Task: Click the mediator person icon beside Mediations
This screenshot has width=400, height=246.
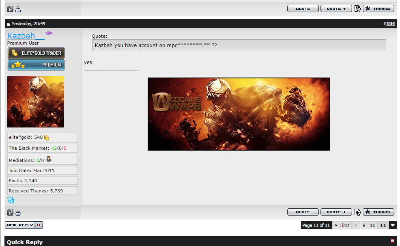Action: pyautogui.click(x=49, y=159)
